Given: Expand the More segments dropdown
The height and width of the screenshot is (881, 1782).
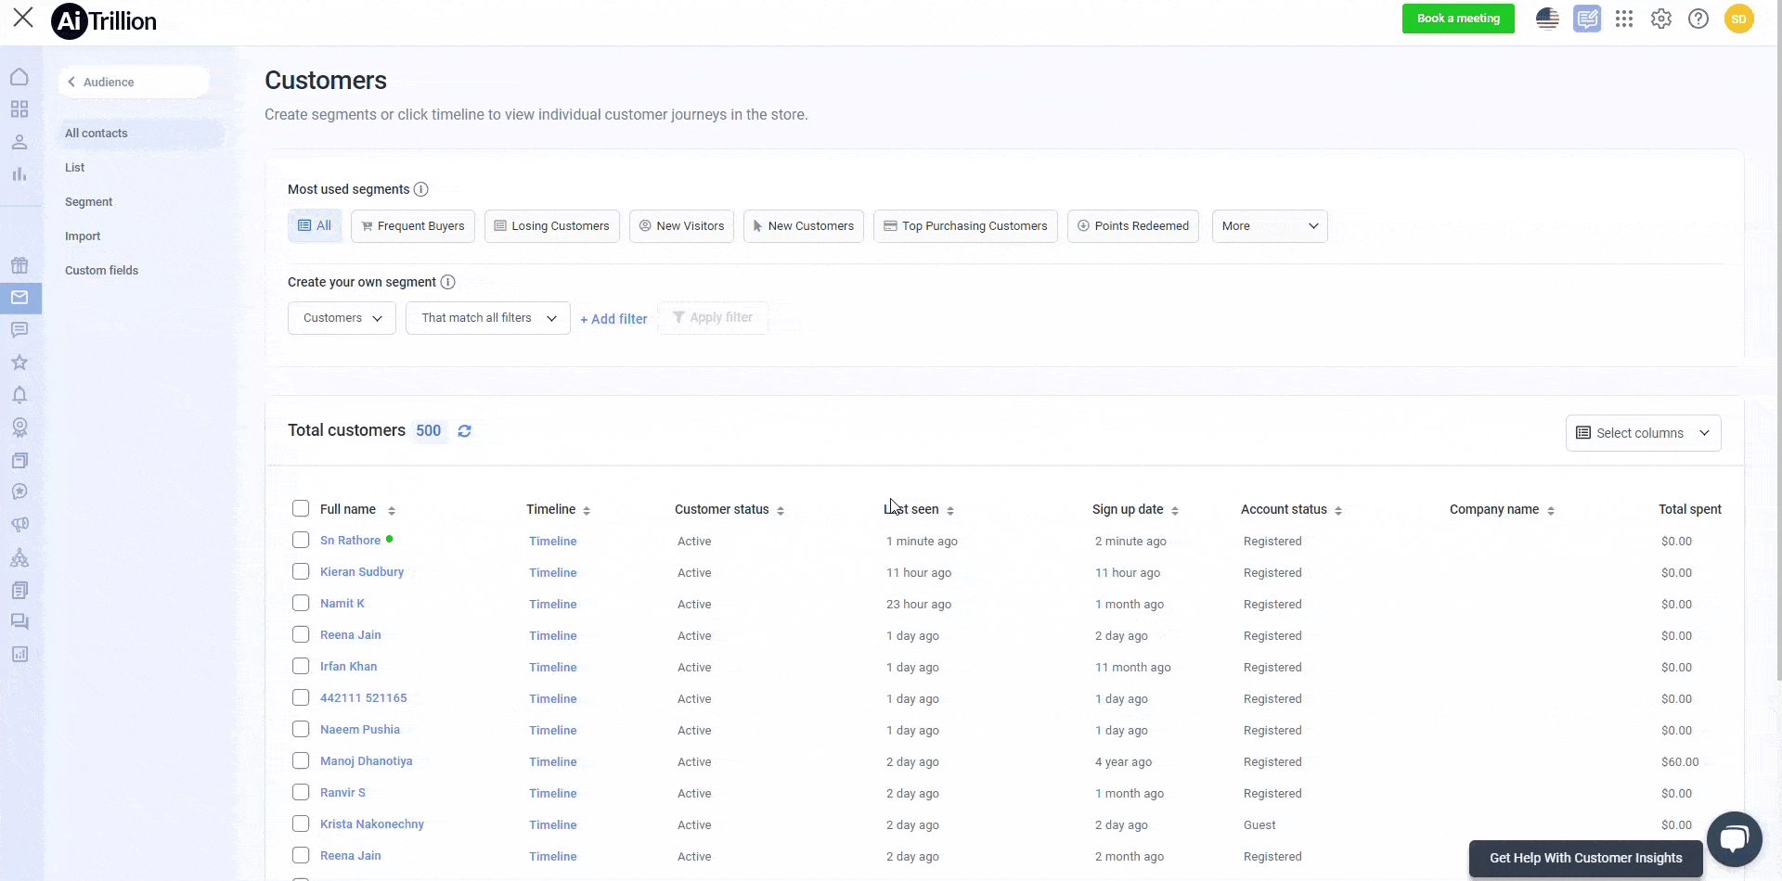Looking at the screenshot, I should [1269, 225].
